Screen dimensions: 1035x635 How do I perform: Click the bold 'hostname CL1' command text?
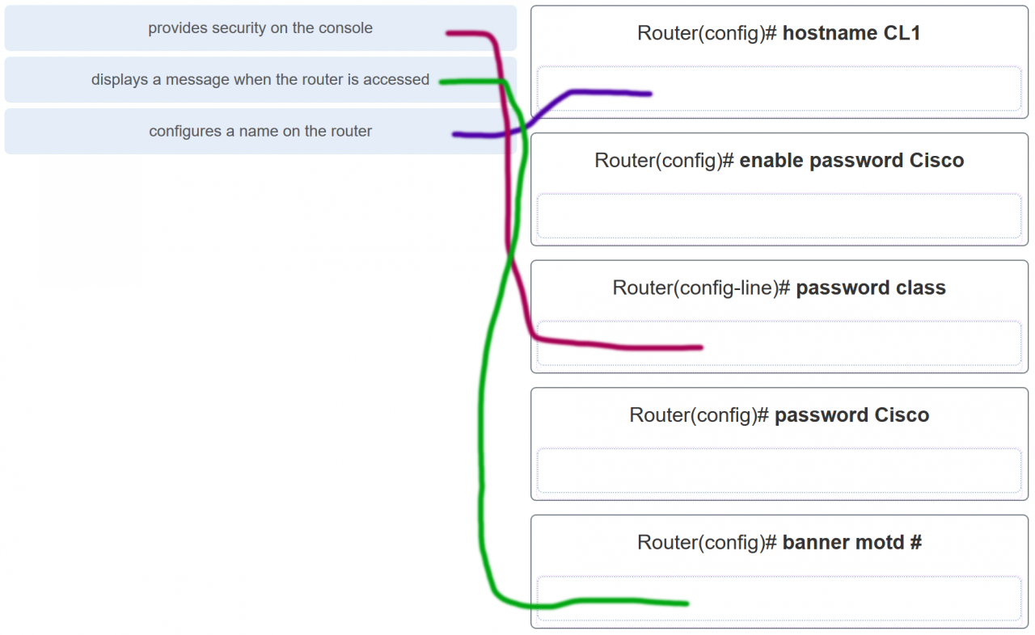click(x=851, y=33)
